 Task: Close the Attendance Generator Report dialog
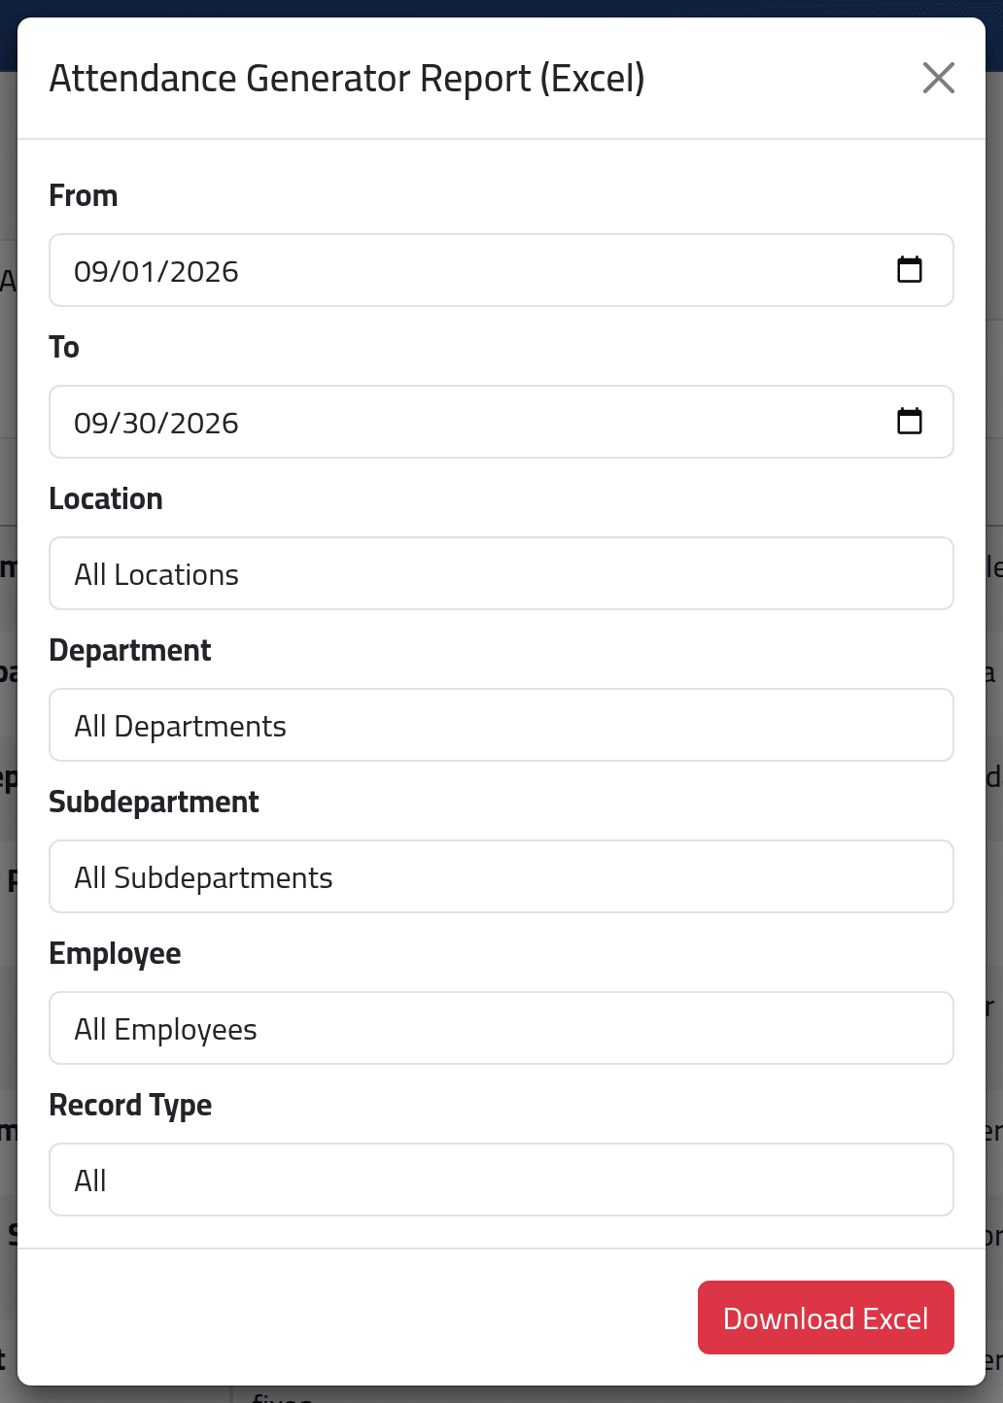tap(939, 78)
